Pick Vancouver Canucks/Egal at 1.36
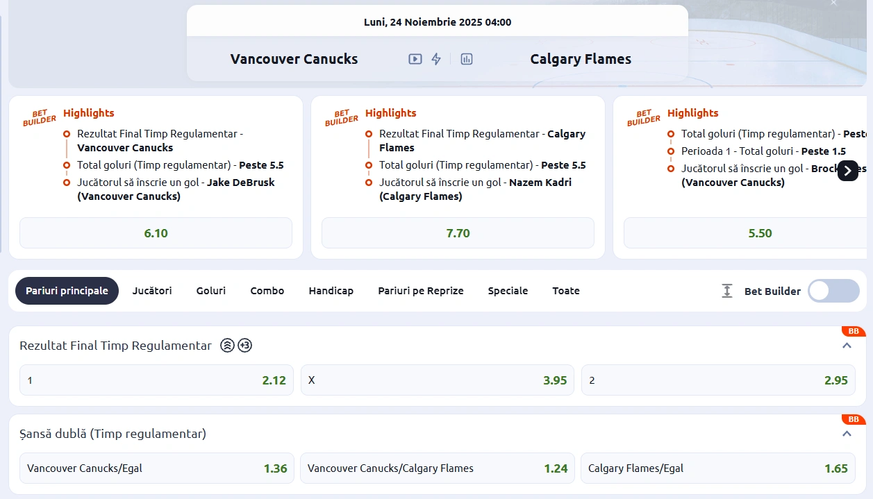 (156, 468)
